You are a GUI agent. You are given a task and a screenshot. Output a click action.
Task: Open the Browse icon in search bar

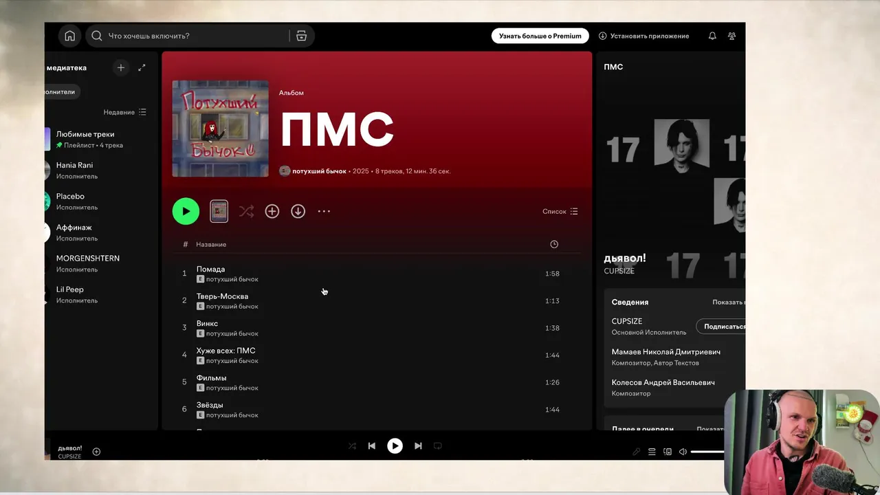point(301,36)
